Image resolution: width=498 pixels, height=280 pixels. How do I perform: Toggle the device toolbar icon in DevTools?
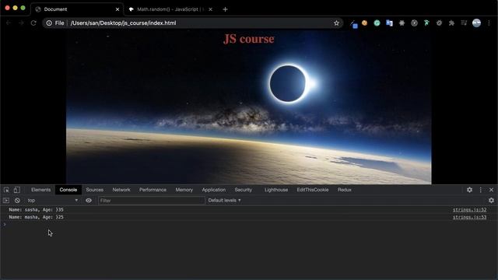17,190
